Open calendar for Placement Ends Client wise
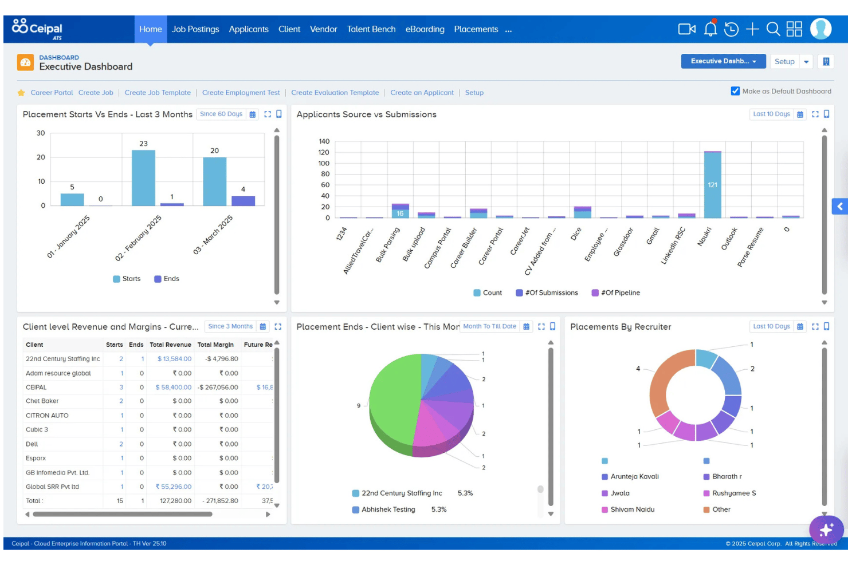This screenshot has height=565, width=848. [527, 327]
